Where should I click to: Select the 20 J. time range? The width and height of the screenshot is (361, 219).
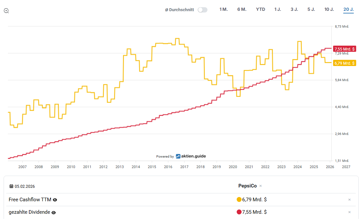pos(349,9)
